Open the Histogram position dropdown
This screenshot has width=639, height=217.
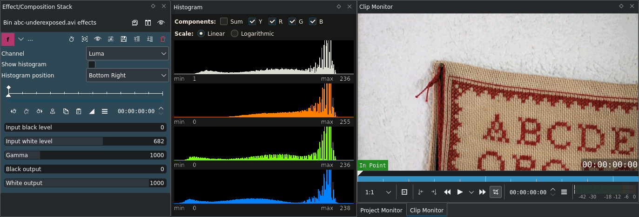coord(128,75)
